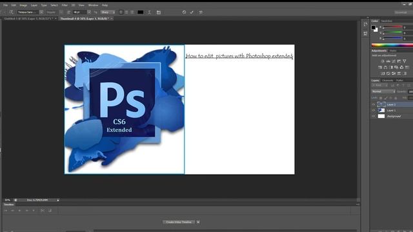Image resolution: width=413 pixels, height=232 pixels.
Task: Click the white background color swatch
Action: (376, 30)
